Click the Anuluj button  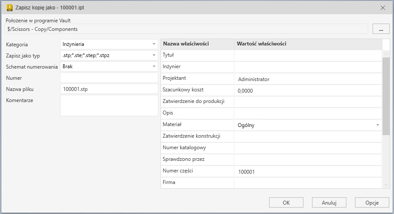[329, 202]
